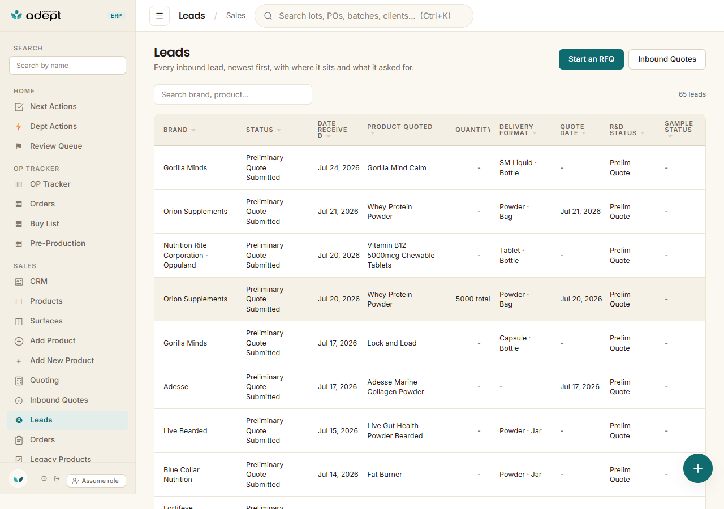The image size is (724, 509).
Task: Click the Adept logo in the sidebar header
Action: click(36, 15)
